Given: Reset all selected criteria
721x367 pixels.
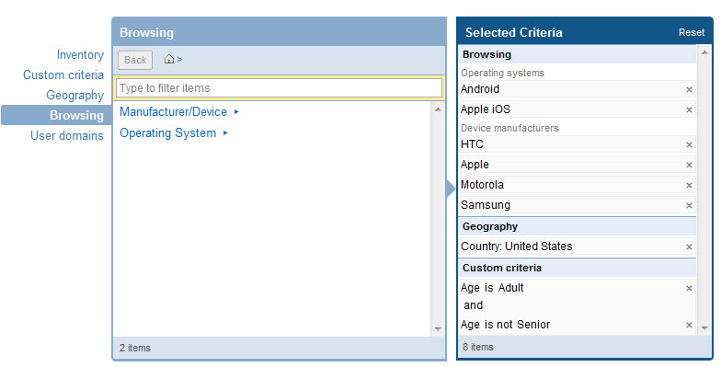Looking at the screenshot, I should [692, 33].
